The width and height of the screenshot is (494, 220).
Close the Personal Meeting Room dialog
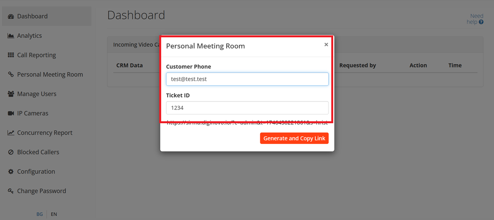pos(326,45)
